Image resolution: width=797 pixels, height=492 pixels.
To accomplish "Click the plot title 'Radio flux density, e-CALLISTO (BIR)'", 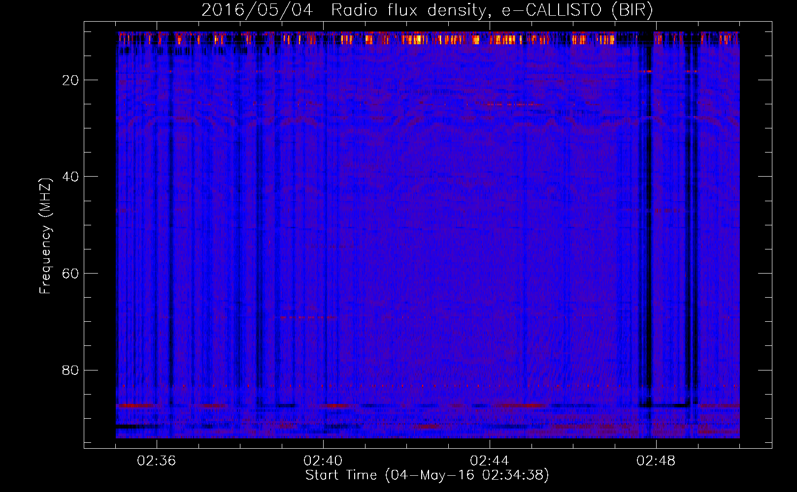I will (492, 10).
